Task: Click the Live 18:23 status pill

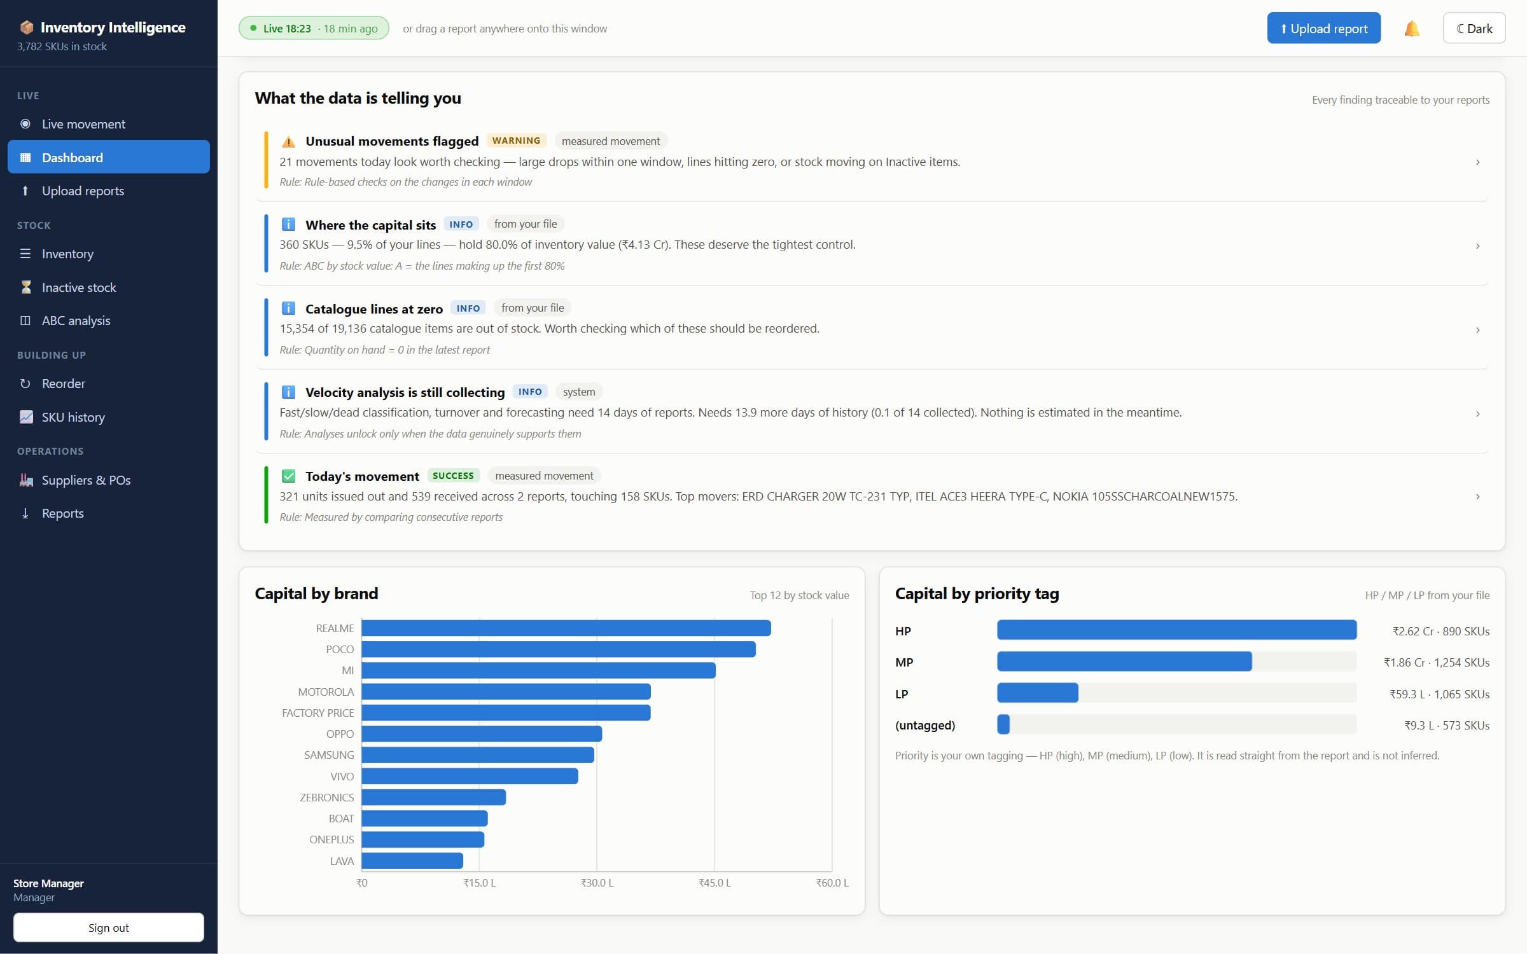Action: tap(314, 29)
